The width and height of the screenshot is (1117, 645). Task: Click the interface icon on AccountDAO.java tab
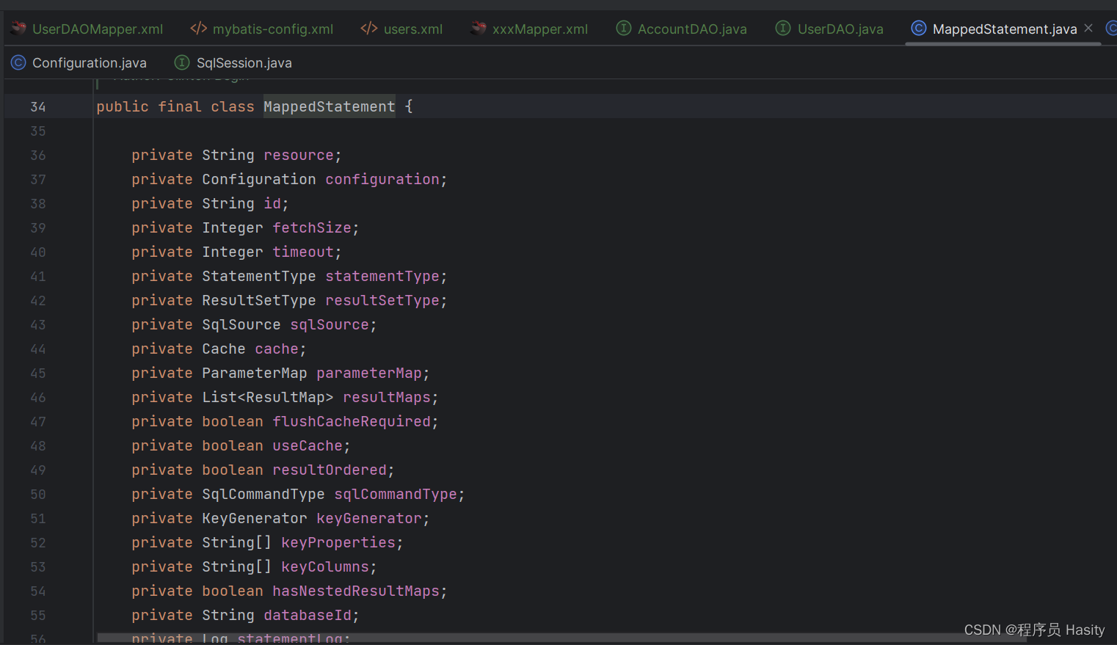click(x=624, y=29)
